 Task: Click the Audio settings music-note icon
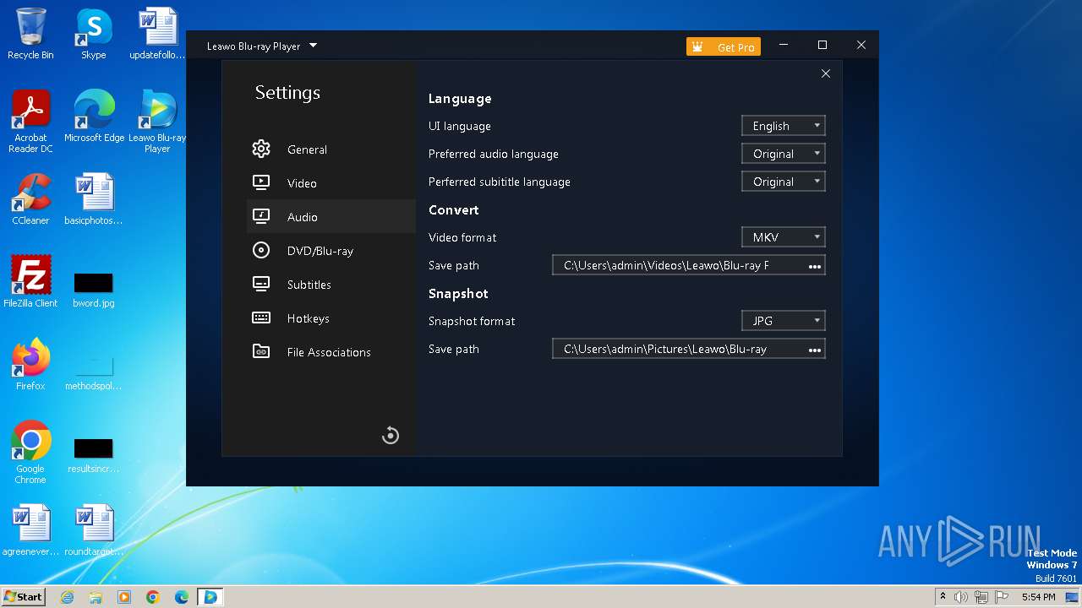[261, 216]
